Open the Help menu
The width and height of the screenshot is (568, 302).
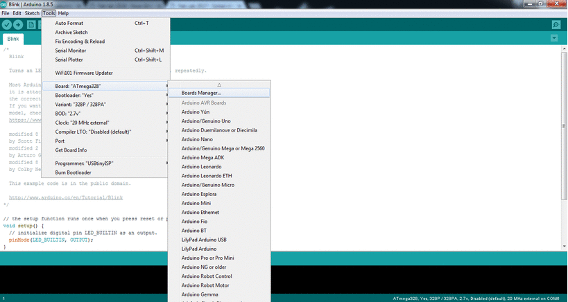click(63, 13)
